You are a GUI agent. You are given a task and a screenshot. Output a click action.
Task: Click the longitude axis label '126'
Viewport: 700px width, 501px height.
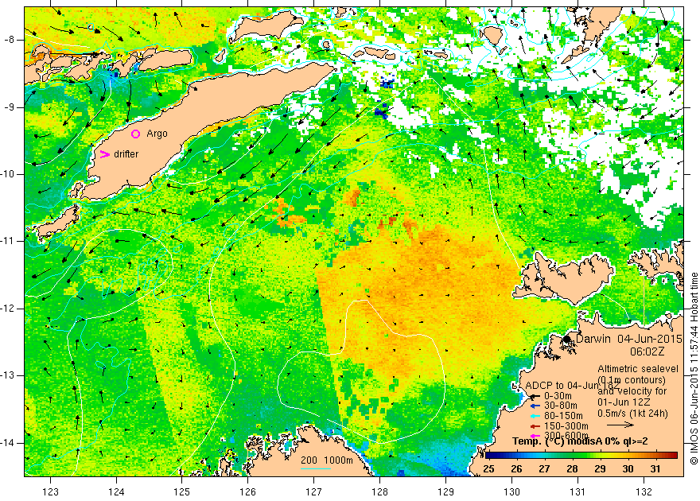coord(247,491)
